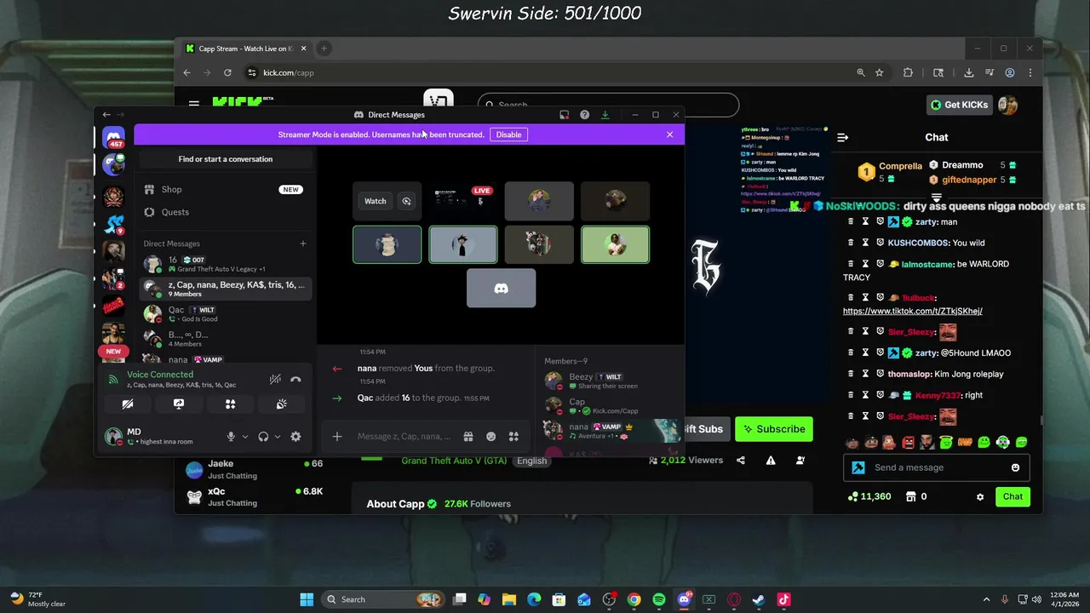Open the four-member group DM
The image size is (1090, 613).
point(226,339)
